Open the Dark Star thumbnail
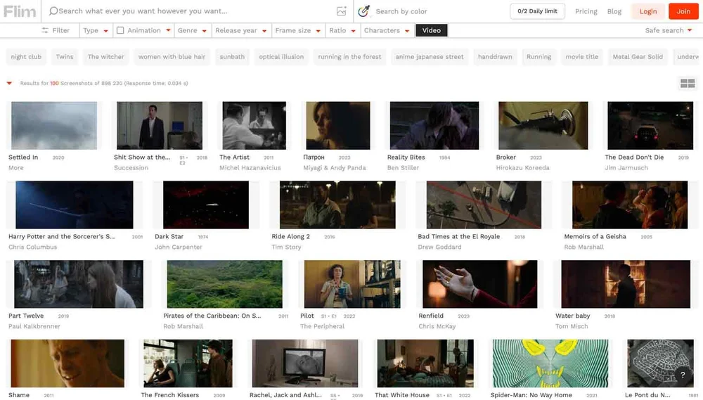 [x=206, y=205]
